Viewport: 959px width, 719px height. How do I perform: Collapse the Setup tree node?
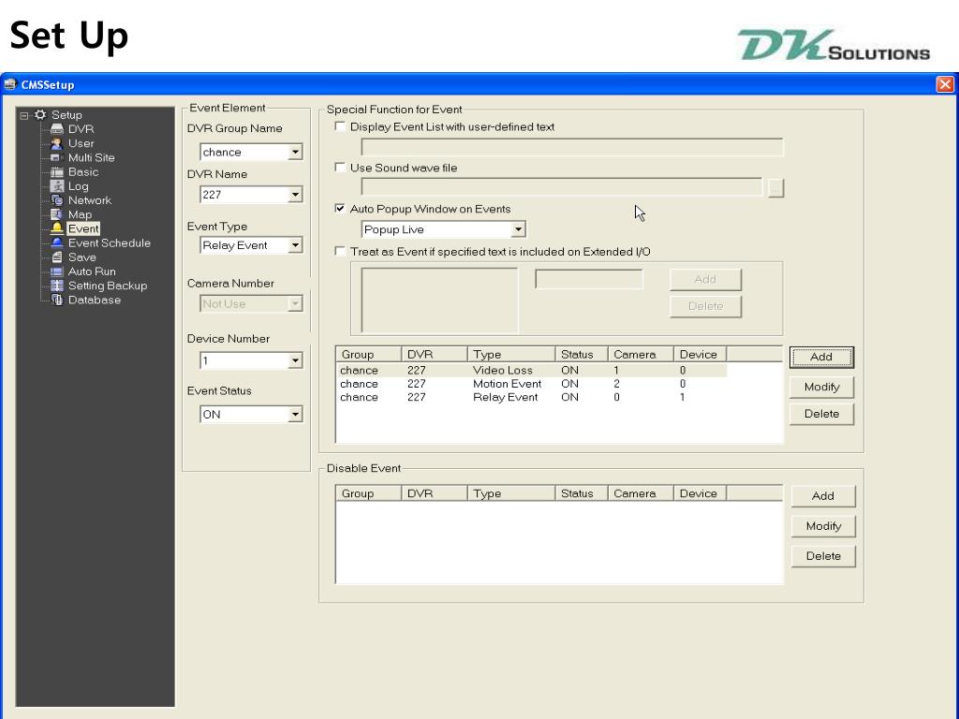click(23, 115)
